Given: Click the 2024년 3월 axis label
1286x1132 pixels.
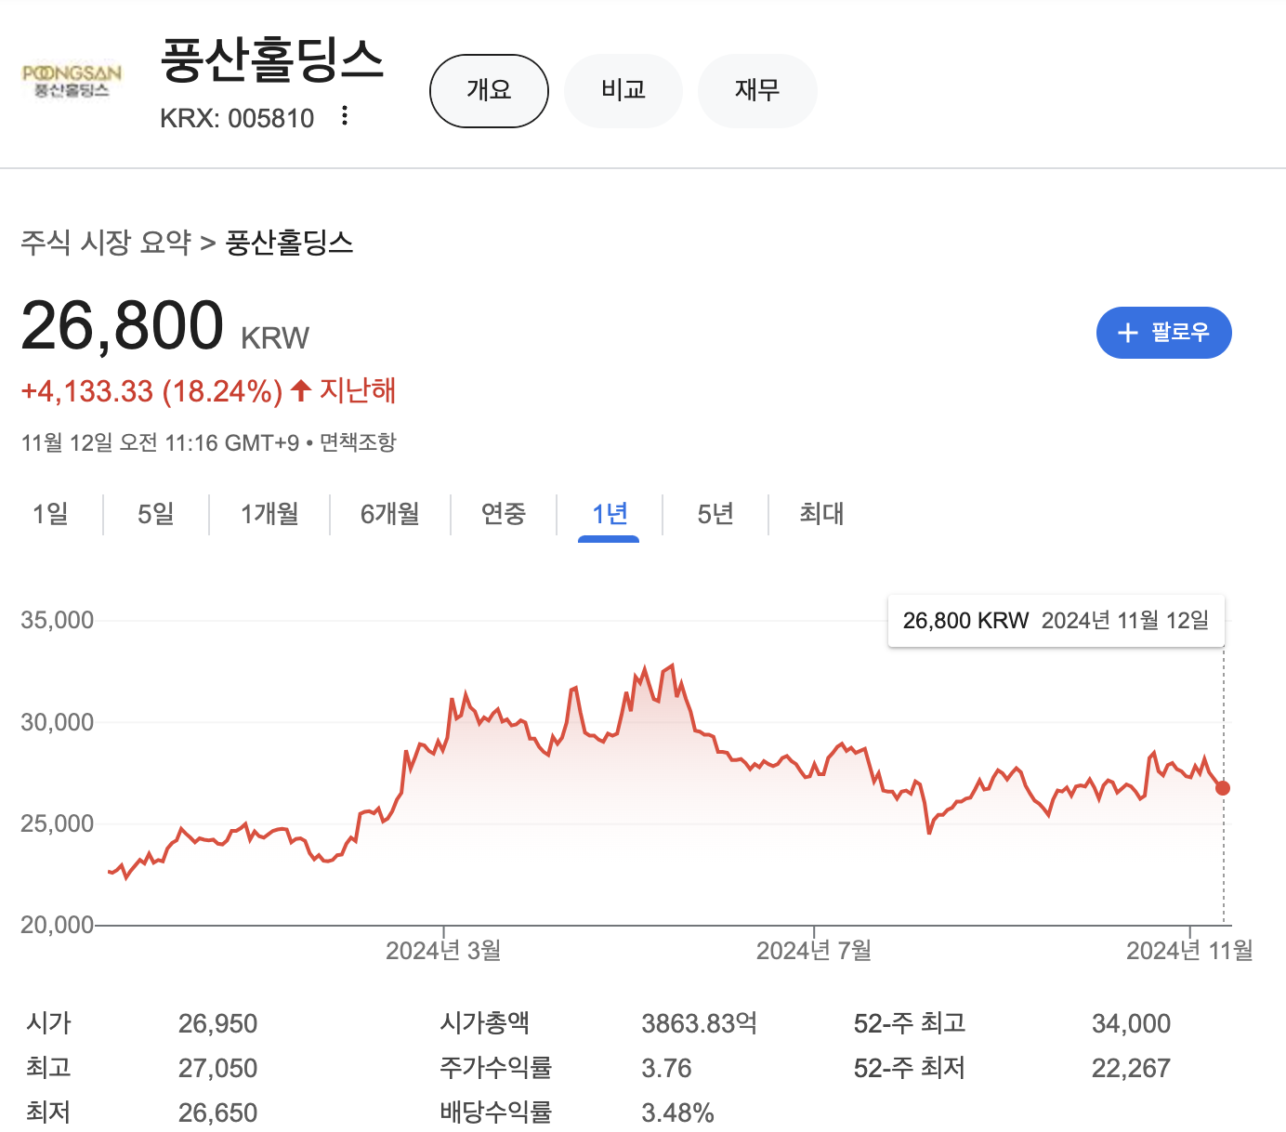Looking at the screenshot, I should tap(443, 950).
